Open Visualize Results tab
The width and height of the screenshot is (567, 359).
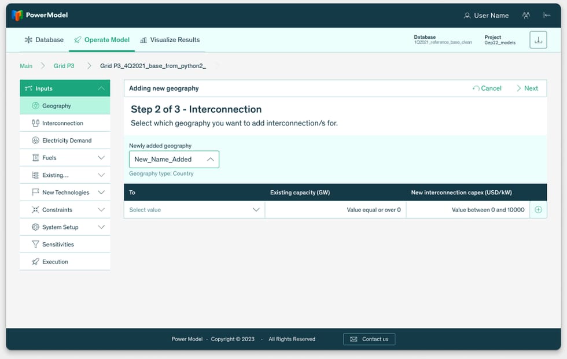pyautogui.click(x=170, y=40)
